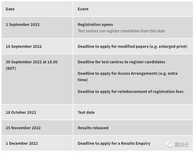
Task: Click the 1 September 2022 date cell
Action: tap(37, 28)
